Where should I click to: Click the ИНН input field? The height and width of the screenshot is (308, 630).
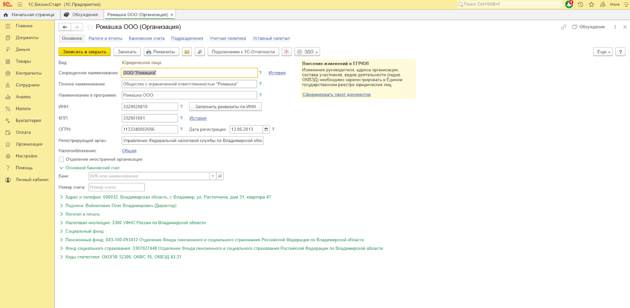[150, 107]
